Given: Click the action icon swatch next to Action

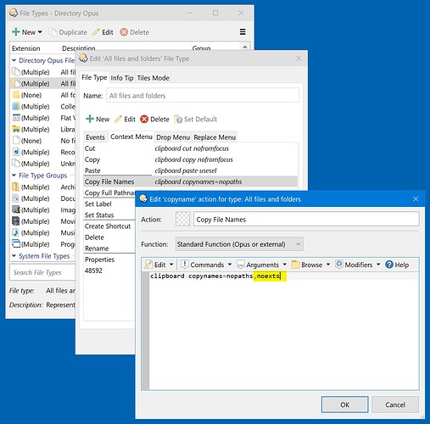Looking at the screenshot, I should [182, 219].
